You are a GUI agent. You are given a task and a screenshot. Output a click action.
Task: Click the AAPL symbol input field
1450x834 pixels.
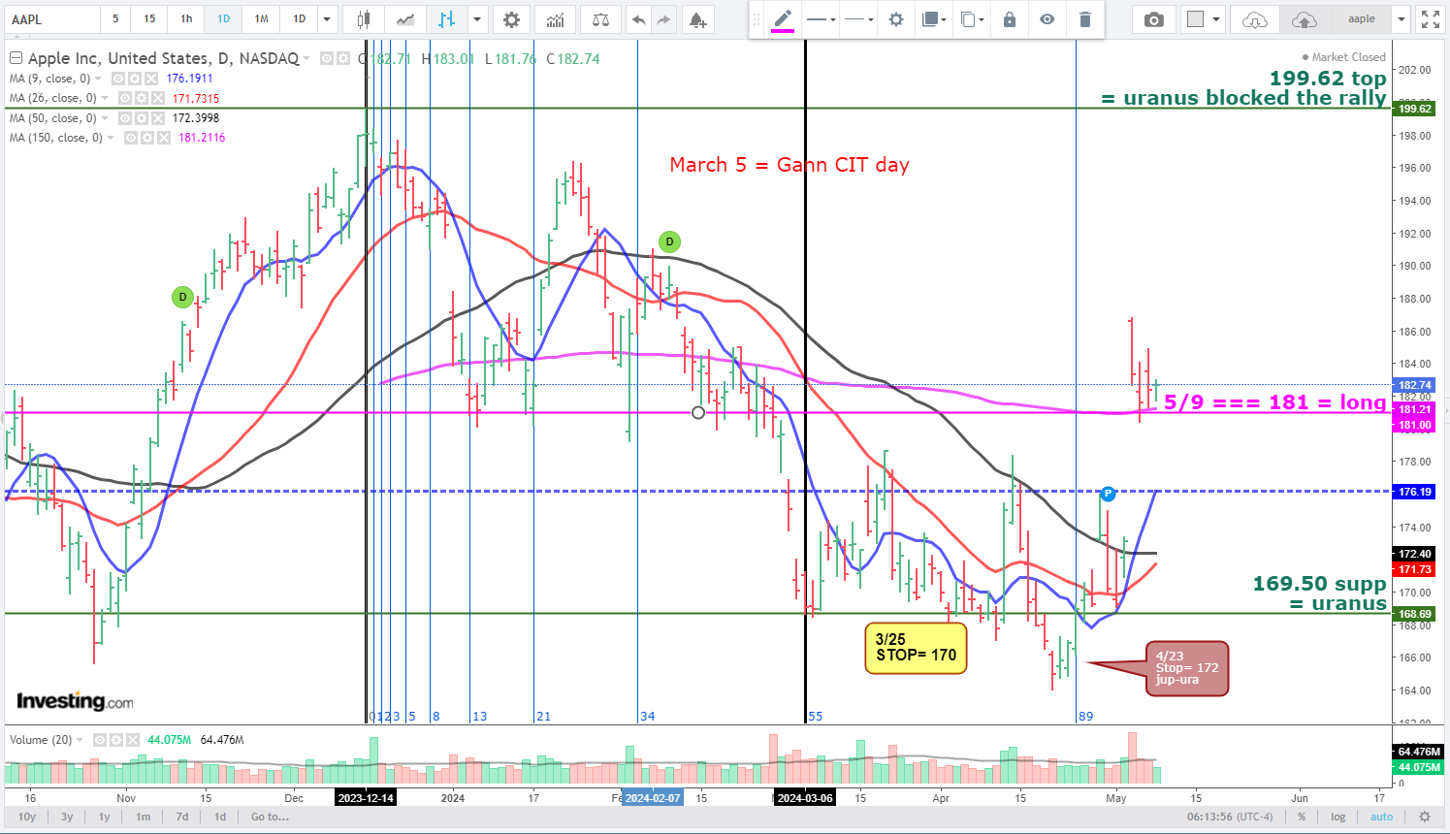pos(51,19)
